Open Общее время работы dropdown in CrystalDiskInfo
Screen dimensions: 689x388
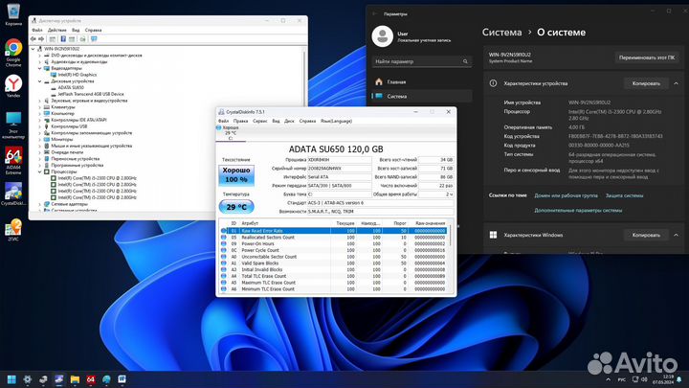pyautogui.click(x=436, y=194)
